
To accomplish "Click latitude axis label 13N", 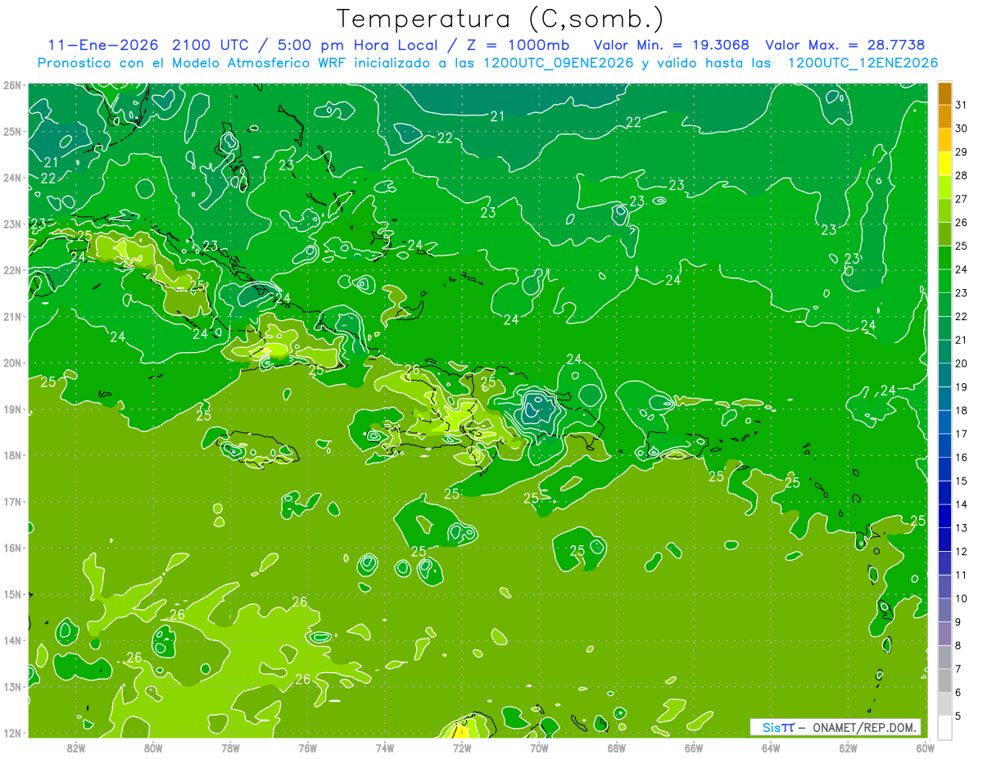I will pos(11,686).
